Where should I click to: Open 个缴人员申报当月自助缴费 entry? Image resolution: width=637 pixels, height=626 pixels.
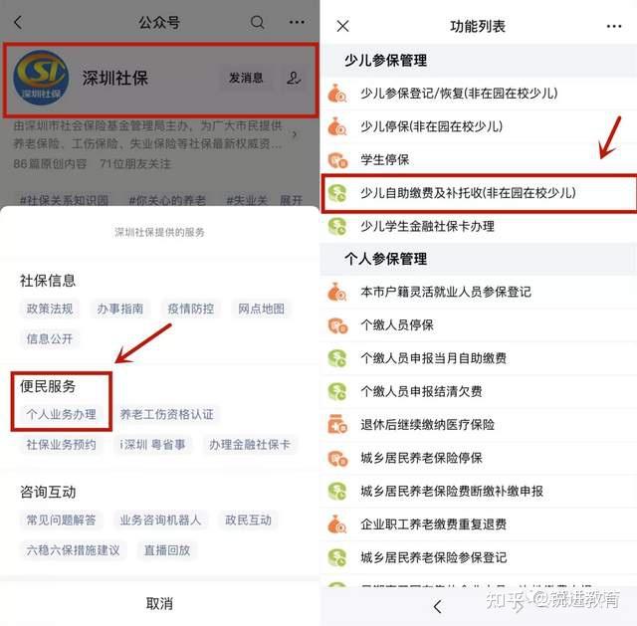[x=479, y=358]
